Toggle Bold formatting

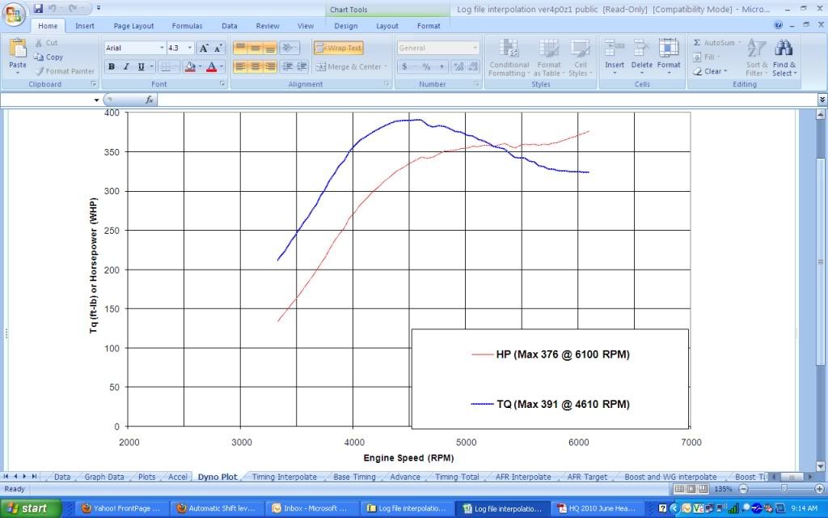[x=112, y=67]
